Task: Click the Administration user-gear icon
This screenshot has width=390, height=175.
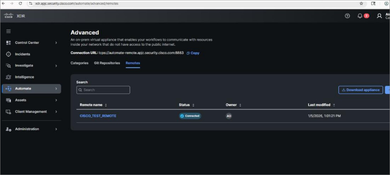Action: pos(8,129)
